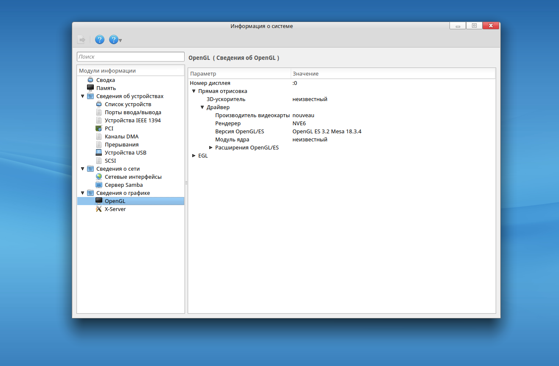
Task: Click OpenGL ES 3.2 Mesa 18.3.4 value
Action: pos(327,132)
